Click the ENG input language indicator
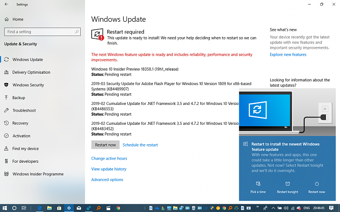 point(306,208)
